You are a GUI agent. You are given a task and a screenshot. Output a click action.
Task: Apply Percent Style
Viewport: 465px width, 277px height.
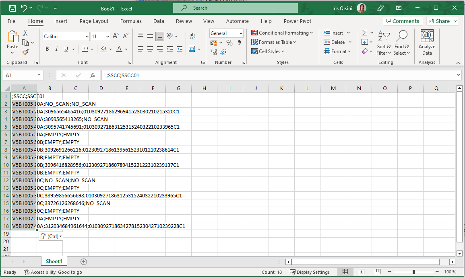229,43
